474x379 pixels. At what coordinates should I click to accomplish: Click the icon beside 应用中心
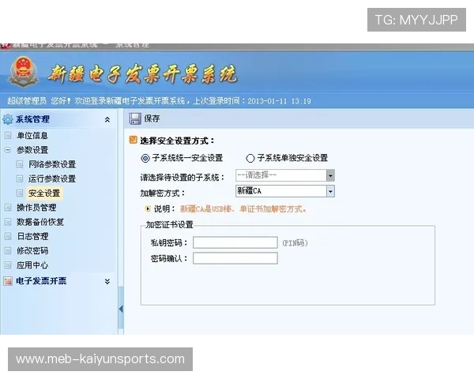click(x=8, y=265)
